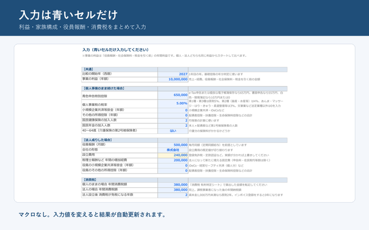The width and height of the screenshot is (369, 230).
Task: Select the 比較の開始年 input cell showing 2027
Action: pos(173,74)
